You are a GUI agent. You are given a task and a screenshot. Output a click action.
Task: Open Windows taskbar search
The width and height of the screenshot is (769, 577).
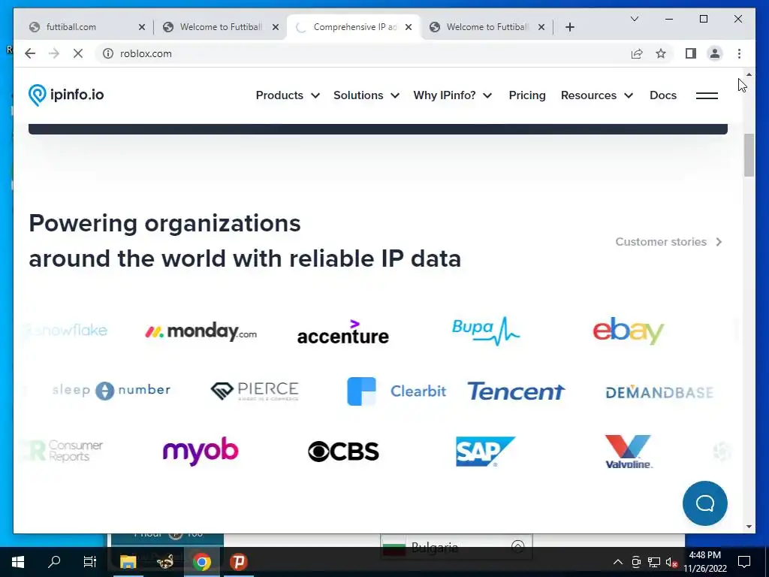click(54, 562)
